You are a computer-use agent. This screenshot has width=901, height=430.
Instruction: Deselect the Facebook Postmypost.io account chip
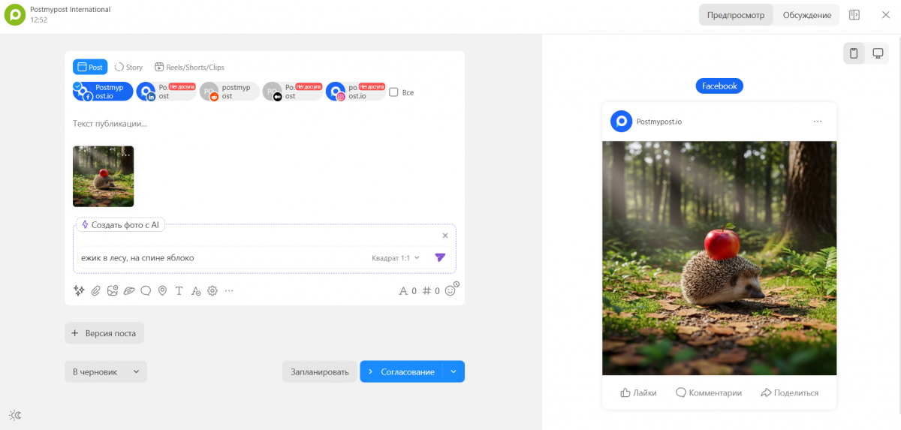103,92
